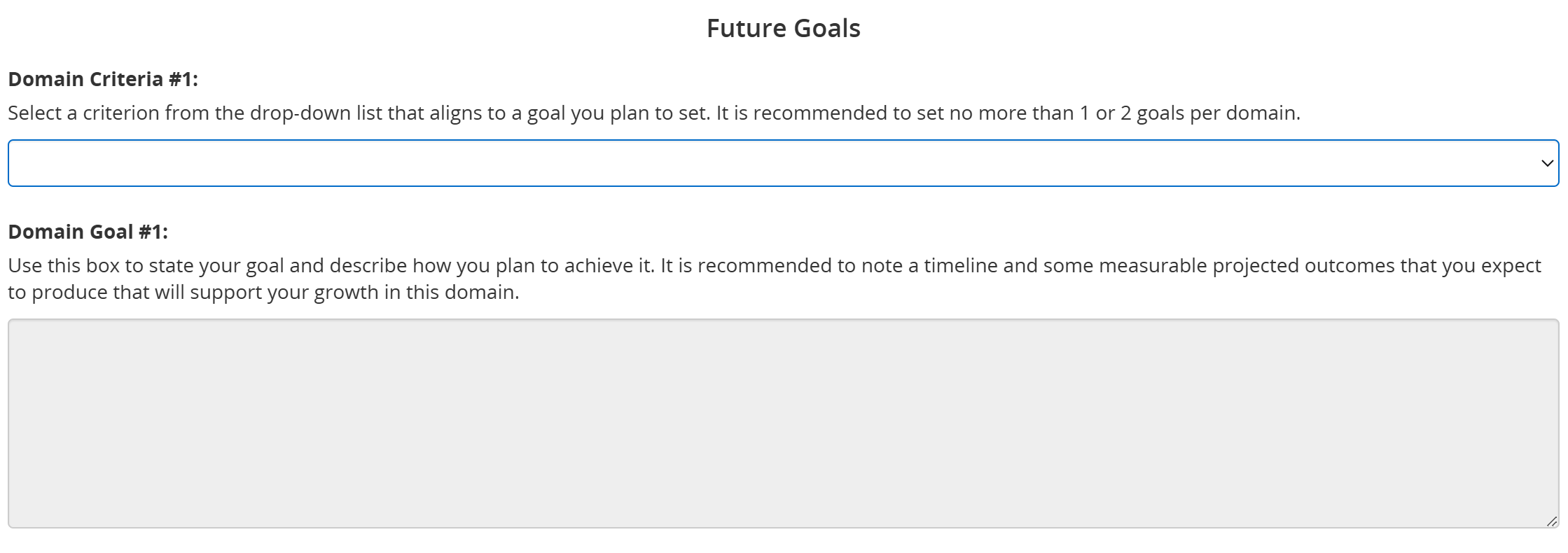Click the Domain Goal #1 label
The image size is (1568, 553).
(88, 232)
